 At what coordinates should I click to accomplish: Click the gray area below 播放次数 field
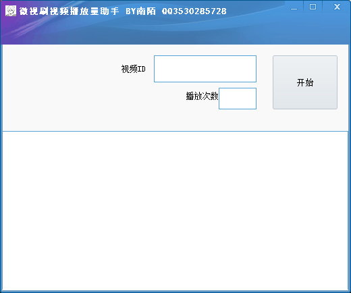pos(238,119)
